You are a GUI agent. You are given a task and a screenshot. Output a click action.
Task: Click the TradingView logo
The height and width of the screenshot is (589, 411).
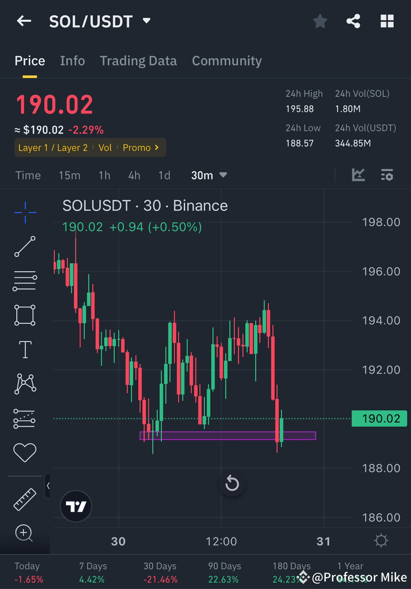click(75, 506)
